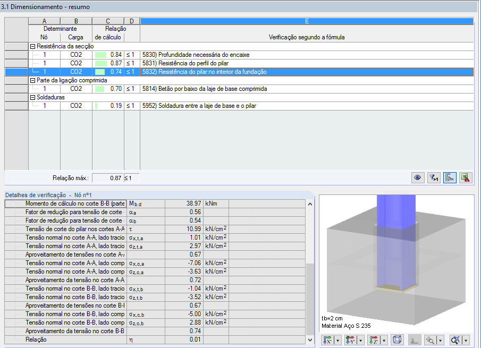Select the σz,t,b normal stress row

coord(155,297)
